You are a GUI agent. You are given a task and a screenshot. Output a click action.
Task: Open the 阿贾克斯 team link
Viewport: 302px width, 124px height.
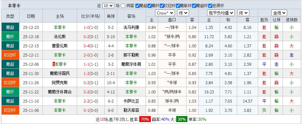point(60,83)
